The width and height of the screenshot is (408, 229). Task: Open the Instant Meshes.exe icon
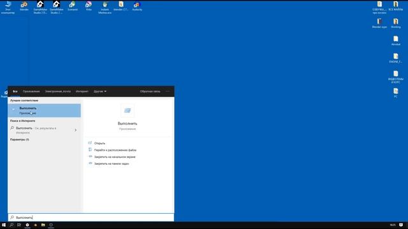pyautogui.click(x=105, y=7)
